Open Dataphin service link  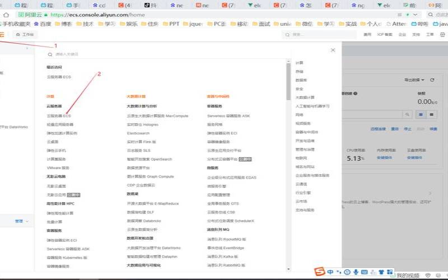152,256
